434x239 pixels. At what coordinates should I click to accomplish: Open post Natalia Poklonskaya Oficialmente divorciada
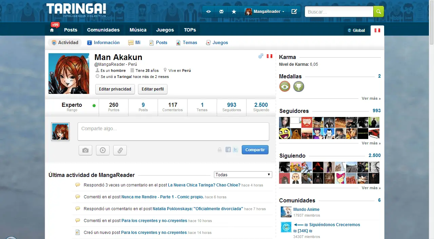point(198,209)
